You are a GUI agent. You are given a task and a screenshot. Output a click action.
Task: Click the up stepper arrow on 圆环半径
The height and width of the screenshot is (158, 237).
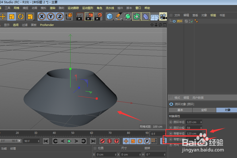click(x=201, y=121)
